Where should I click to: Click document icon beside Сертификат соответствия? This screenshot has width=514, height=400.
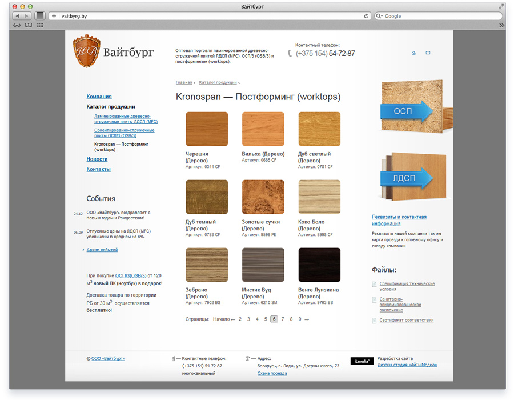click(x=374, y=321)
